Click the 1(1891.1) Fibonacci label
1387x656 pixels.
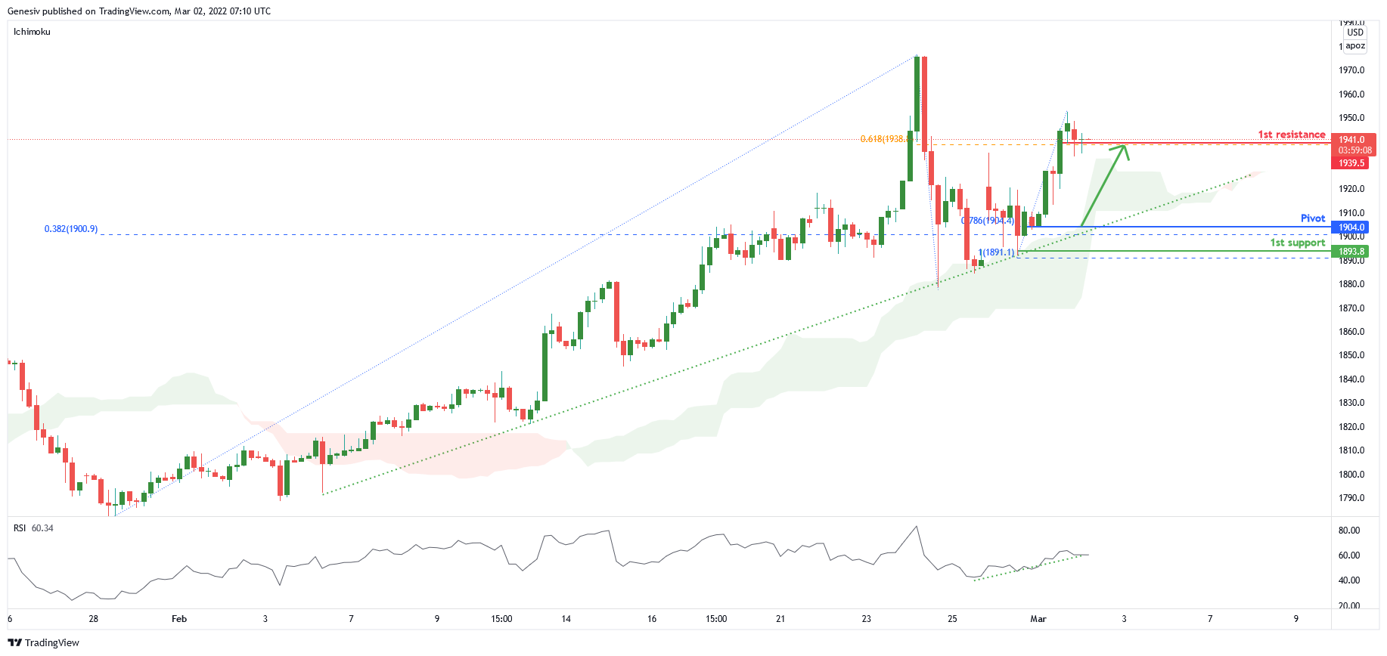point(997,252)
